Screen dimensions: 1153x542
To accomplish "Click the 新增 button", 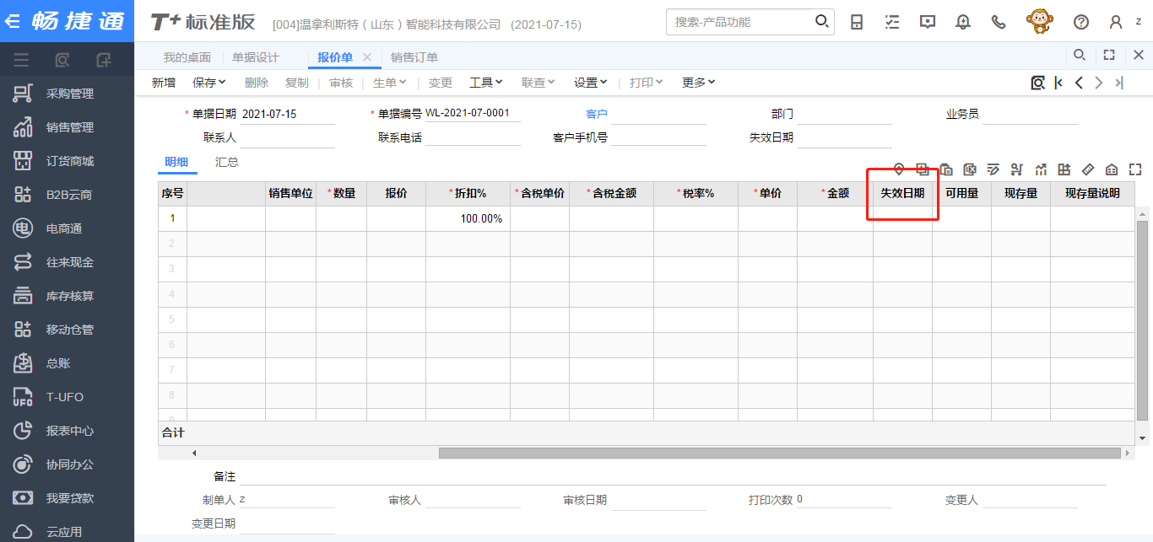I will click(x=164, y=83).
